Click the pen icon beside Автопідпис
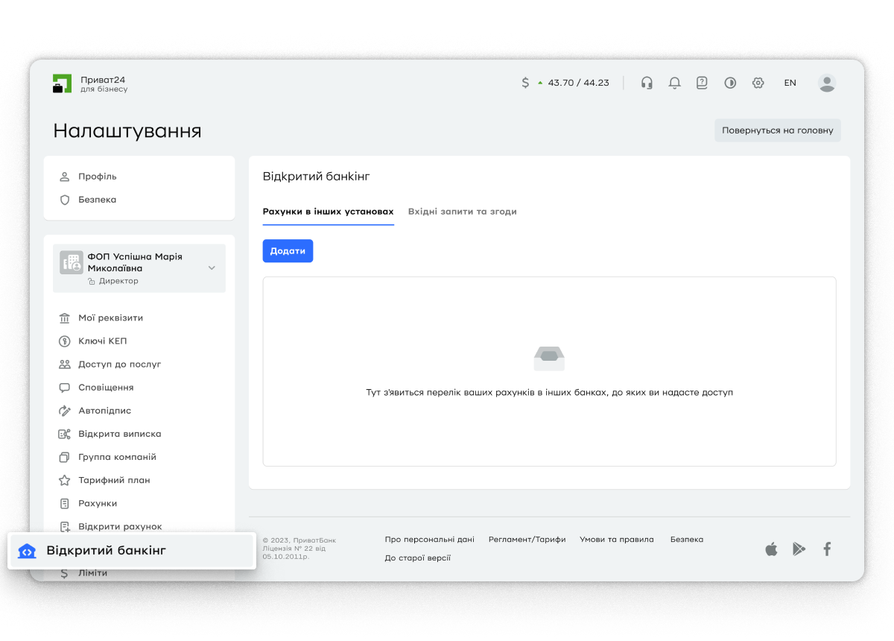 pos(64,411)
